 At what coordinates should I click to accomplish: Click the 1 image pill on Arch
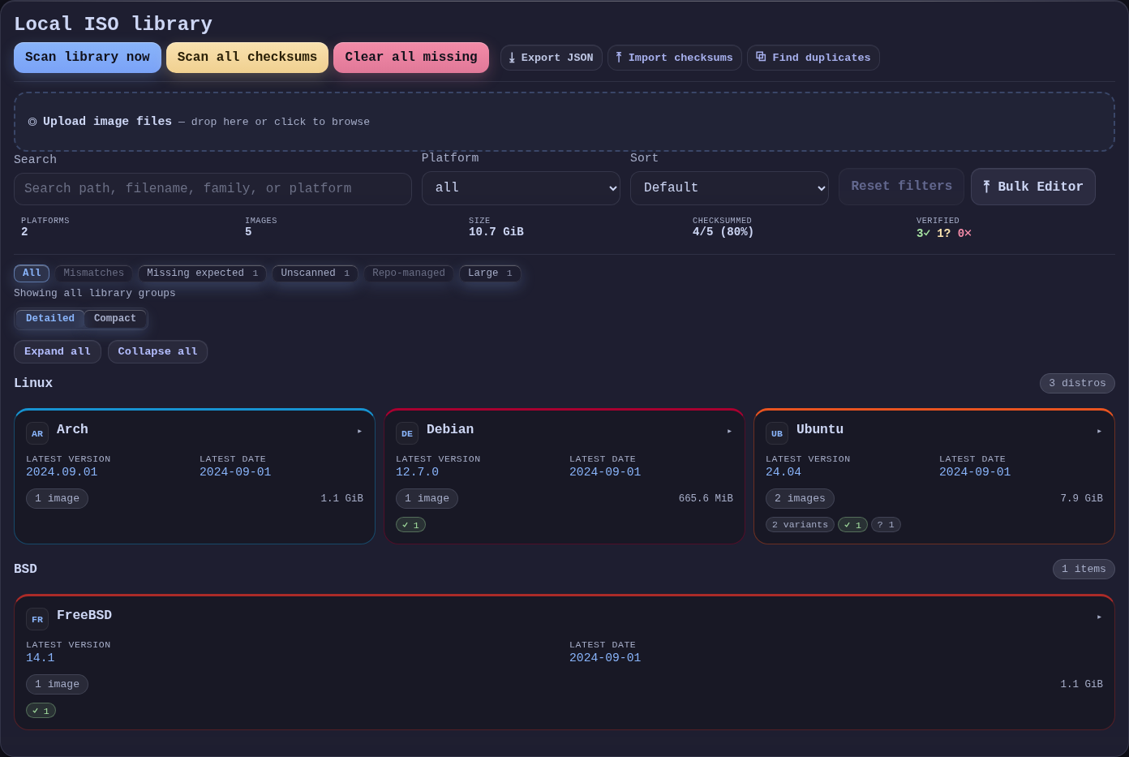point(57,499)
